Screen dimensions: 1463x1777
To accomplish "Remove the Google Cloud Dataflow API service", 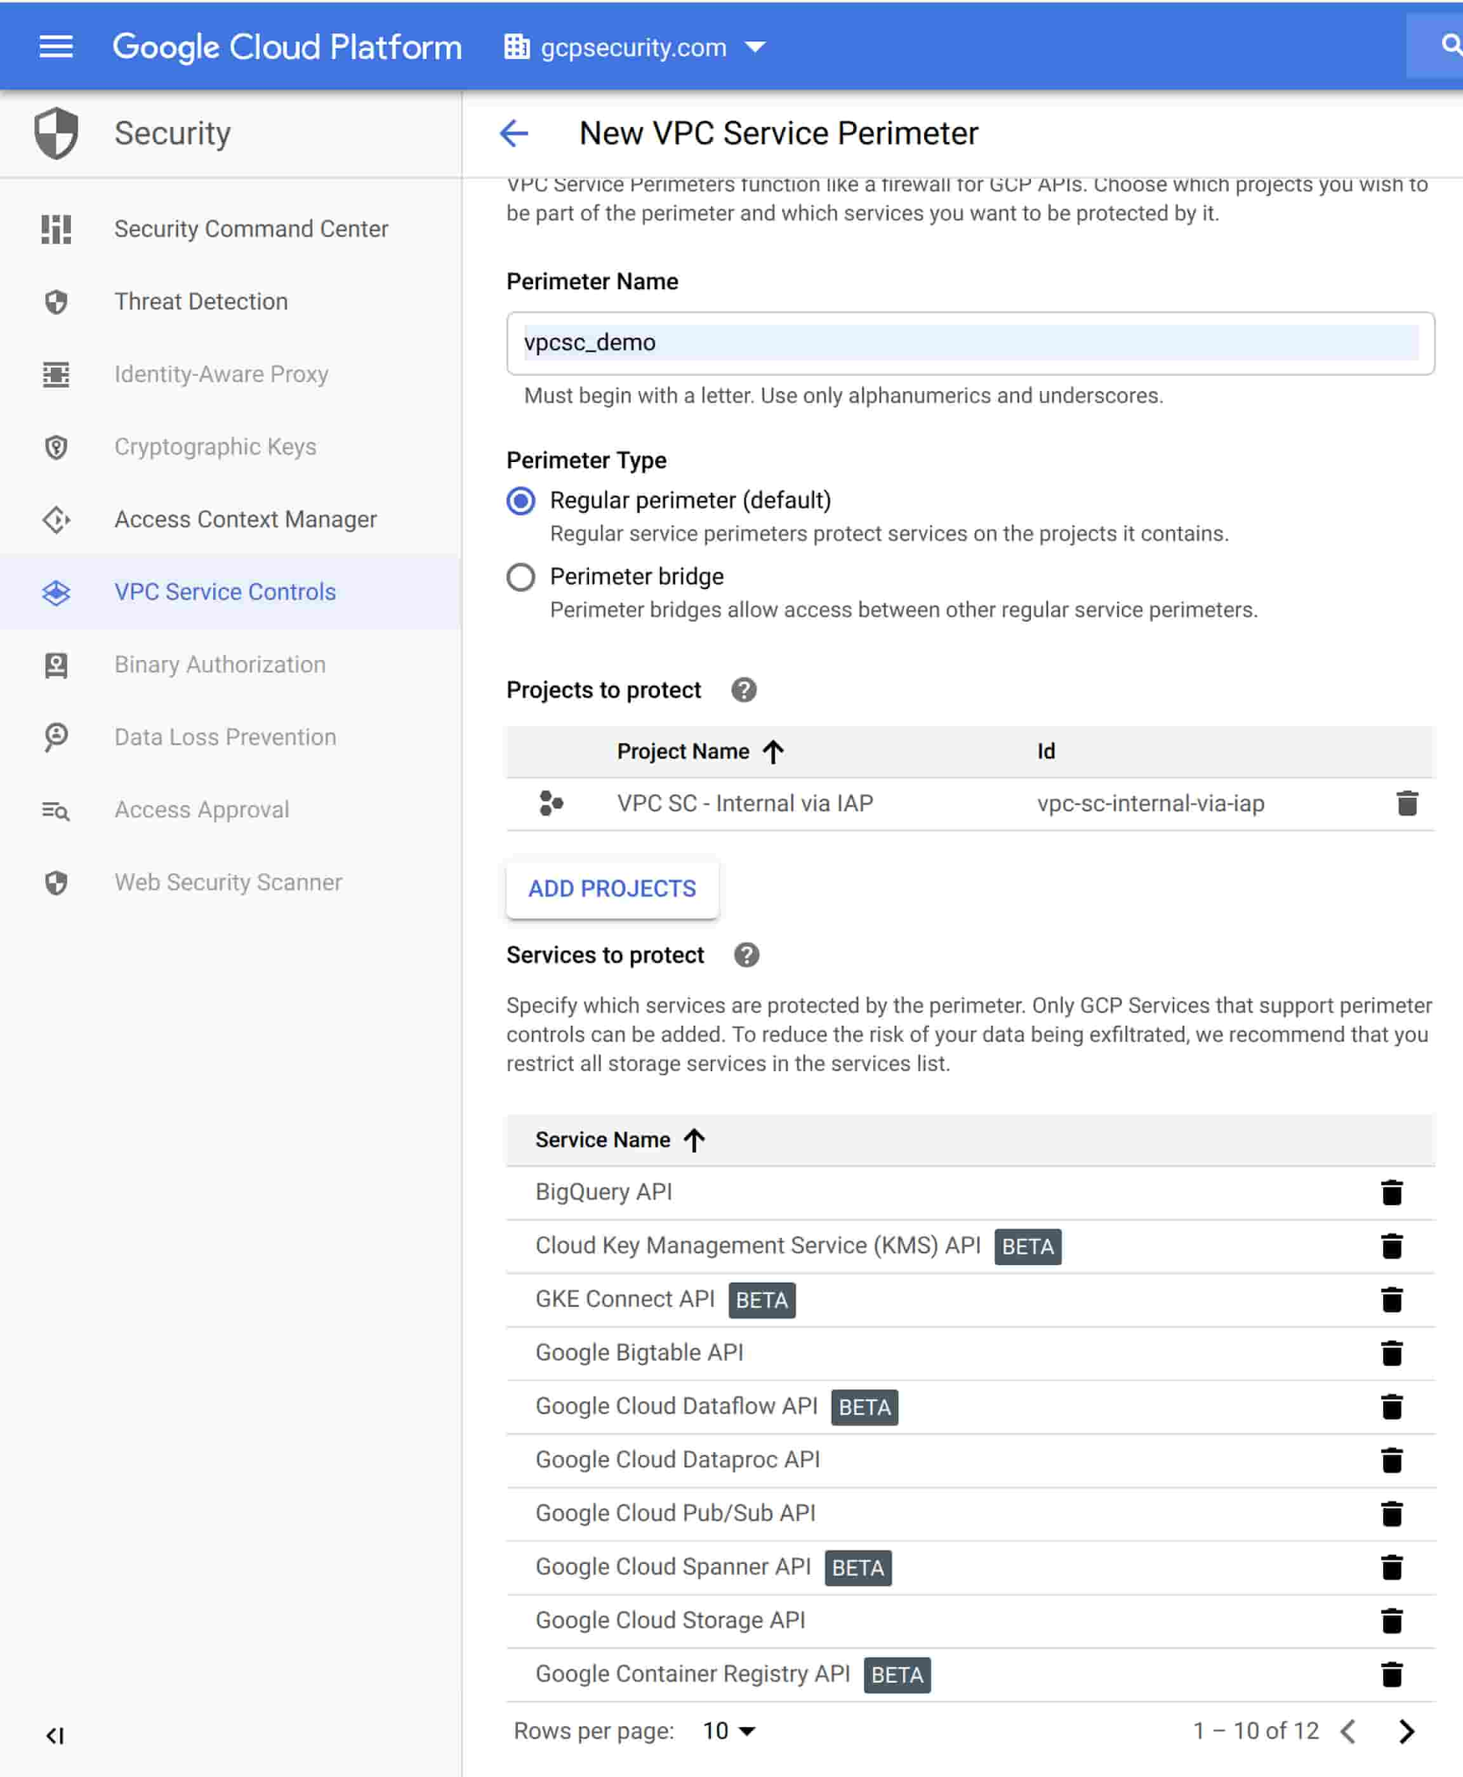I will pos(1391,1406).
